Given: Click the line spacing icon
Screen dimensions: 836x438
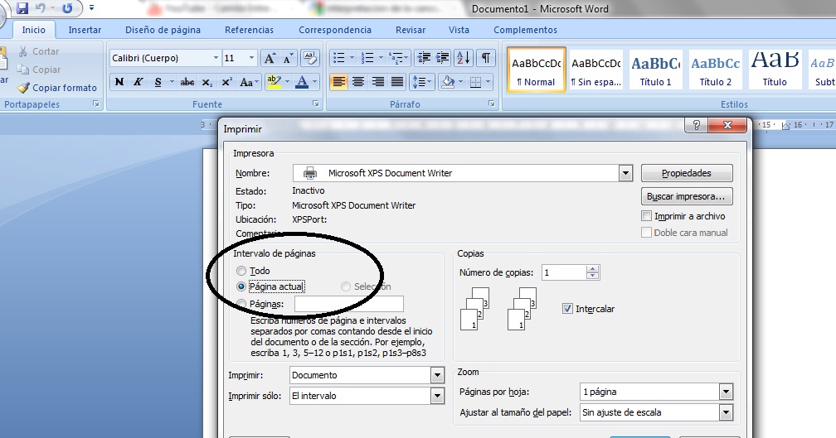Looking at the screenshot, I should [419, 82].
